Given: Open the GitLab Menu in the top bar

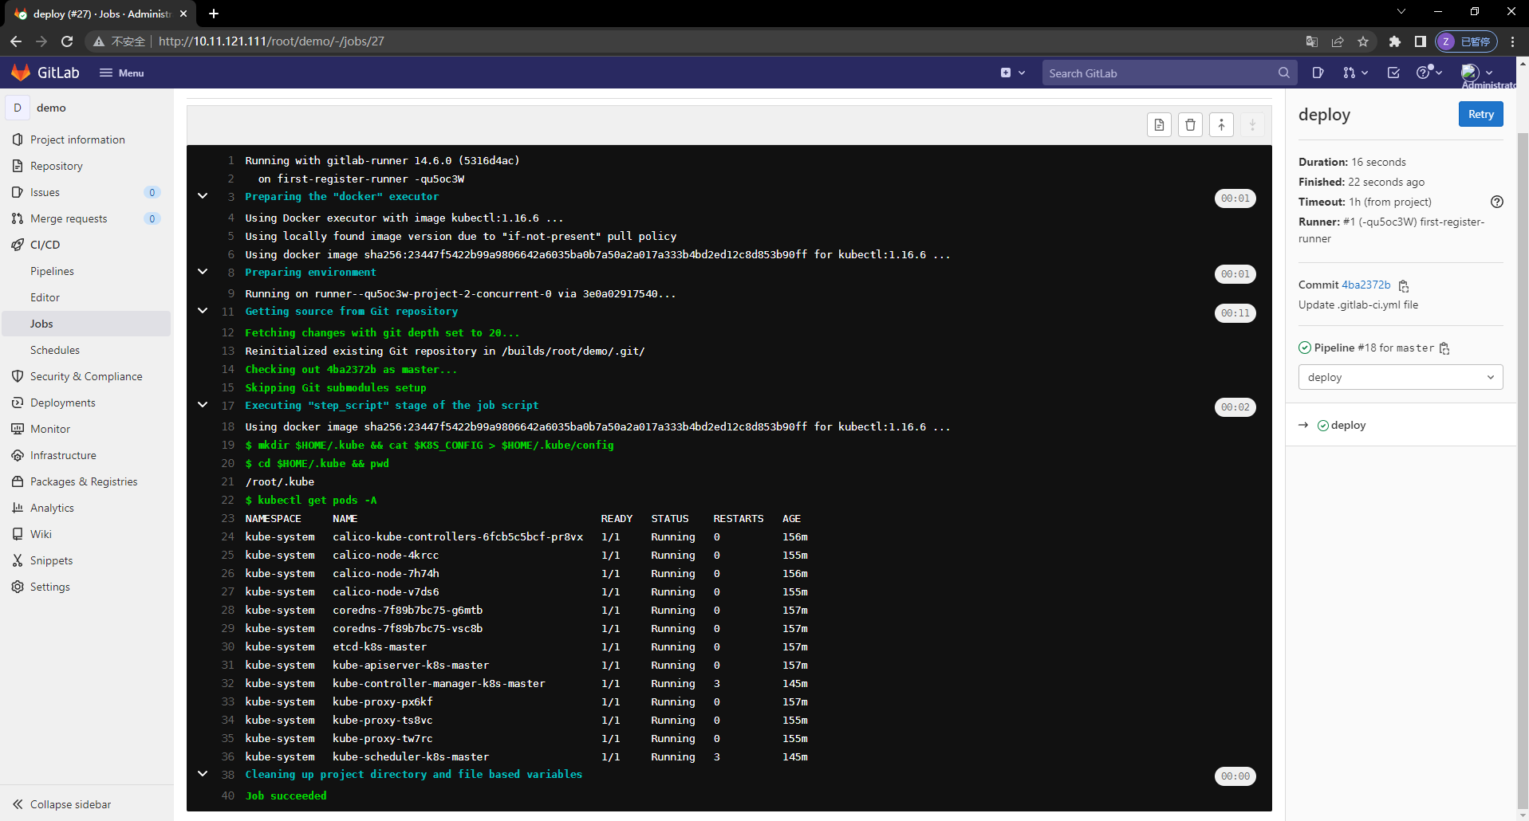Looking at the screenshot, I should [x=121, y=73].
